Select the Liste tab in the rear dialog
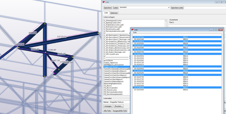The height and width of the screenshot is (114, 226). coord(106,13)
